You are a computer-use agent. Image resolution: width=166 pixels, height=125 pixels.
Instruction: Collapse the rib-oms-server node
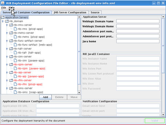pos(7,88)
